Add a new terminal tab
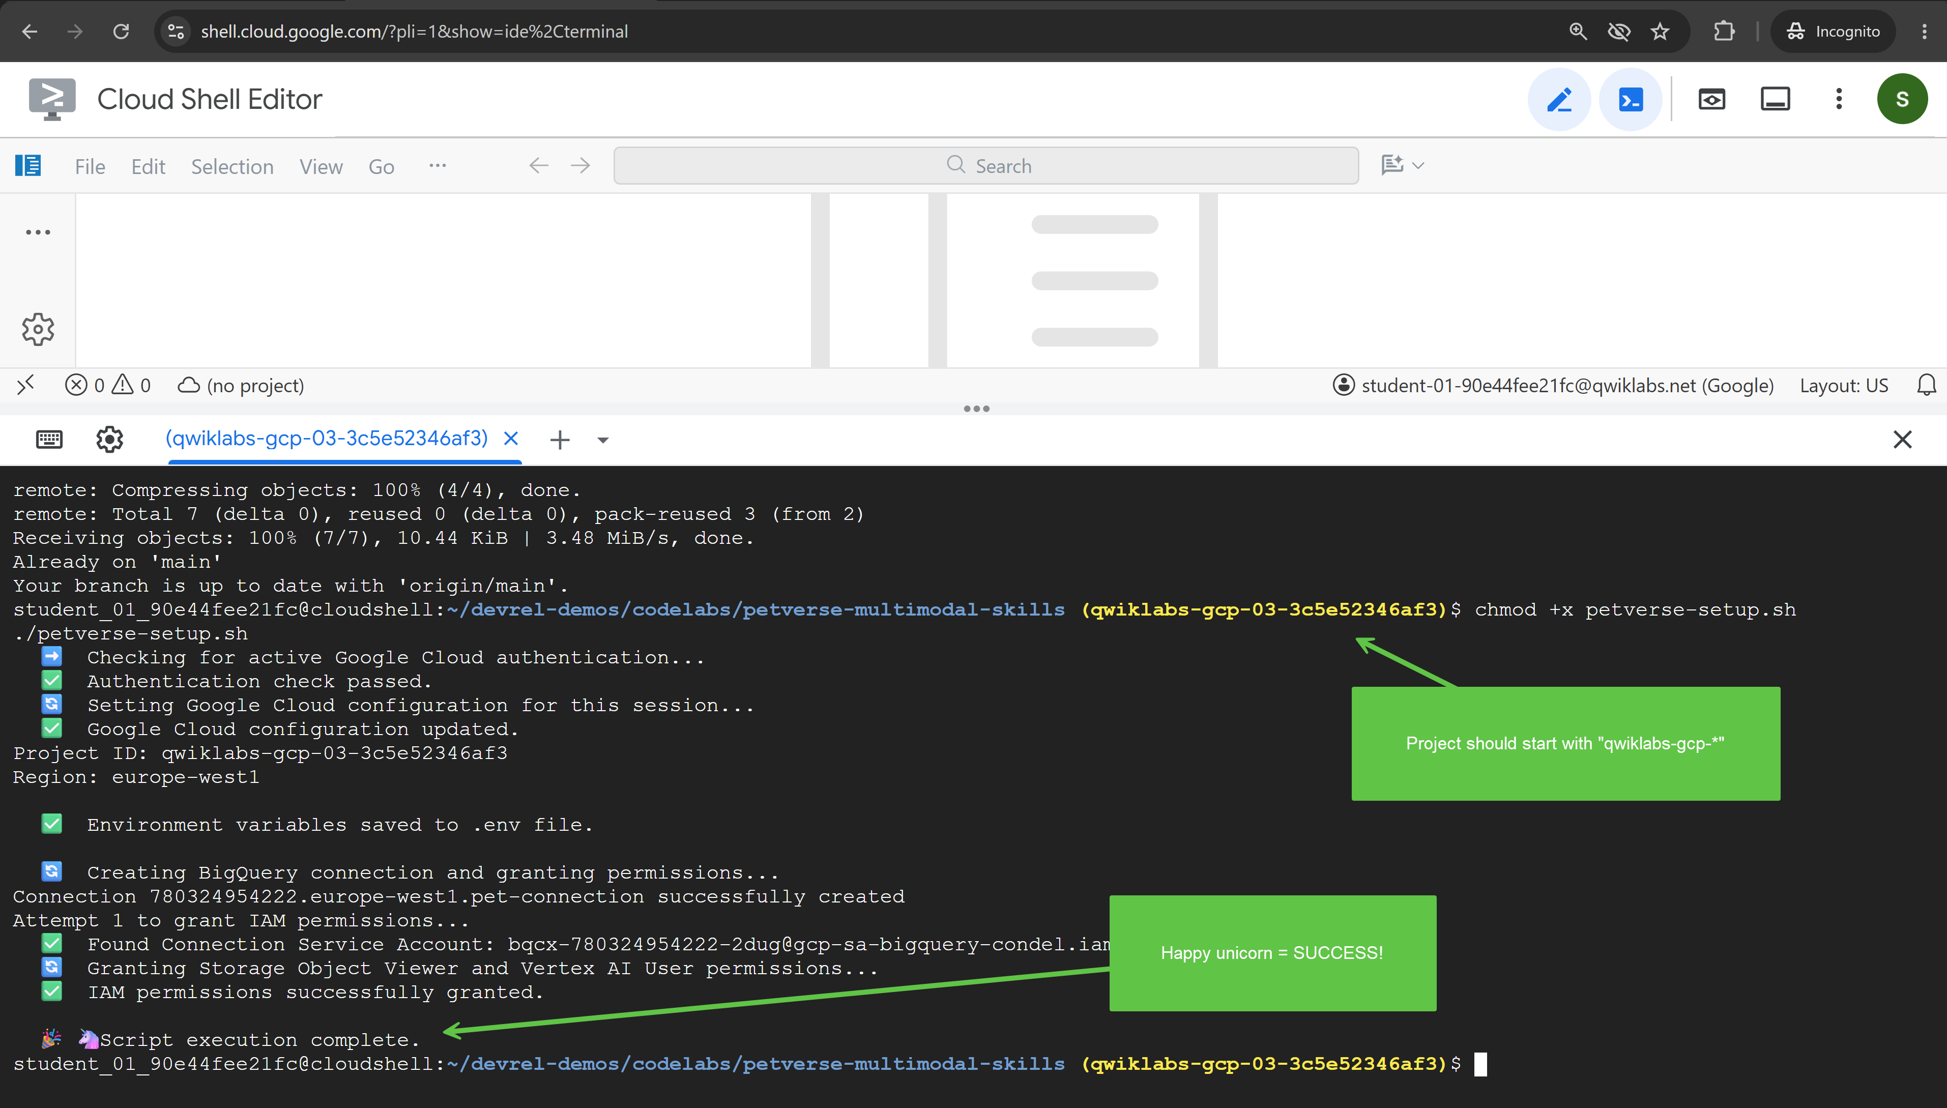Screen dimensions: 1947x1108 [x=560, y=440]
